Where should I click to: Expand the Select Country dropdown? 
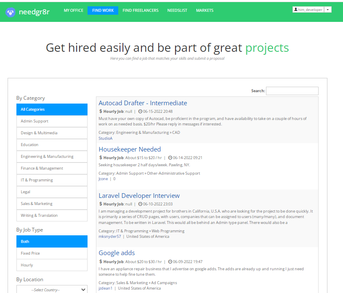(x=52, y=290)
